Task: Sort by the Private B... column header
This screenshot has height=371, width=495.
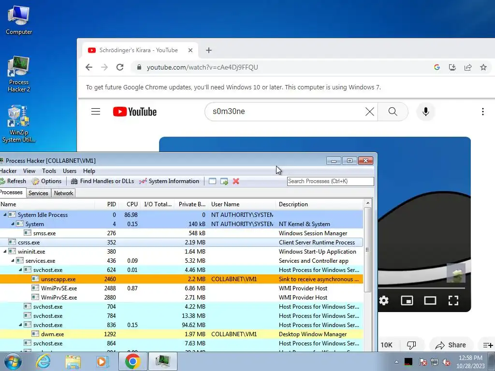Action: (192, 204)
